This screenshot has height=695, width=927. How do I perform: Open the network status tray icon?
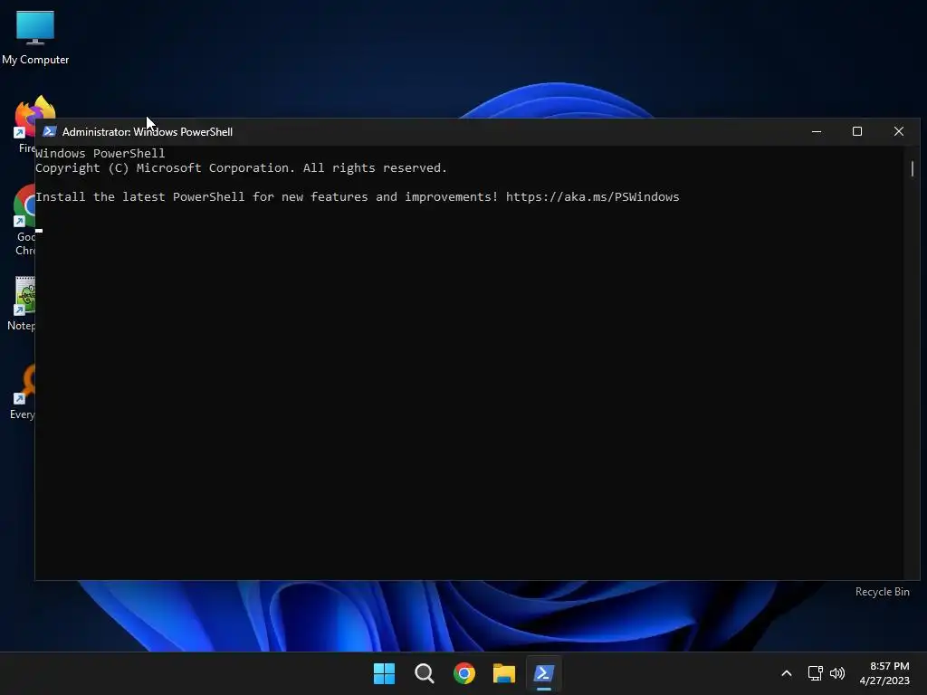tap(816, 673)
